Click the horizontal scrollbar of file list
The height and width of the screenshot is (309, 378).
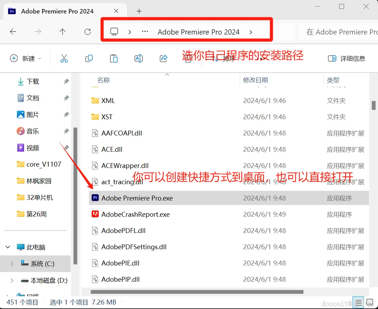(x=197, y=292)
